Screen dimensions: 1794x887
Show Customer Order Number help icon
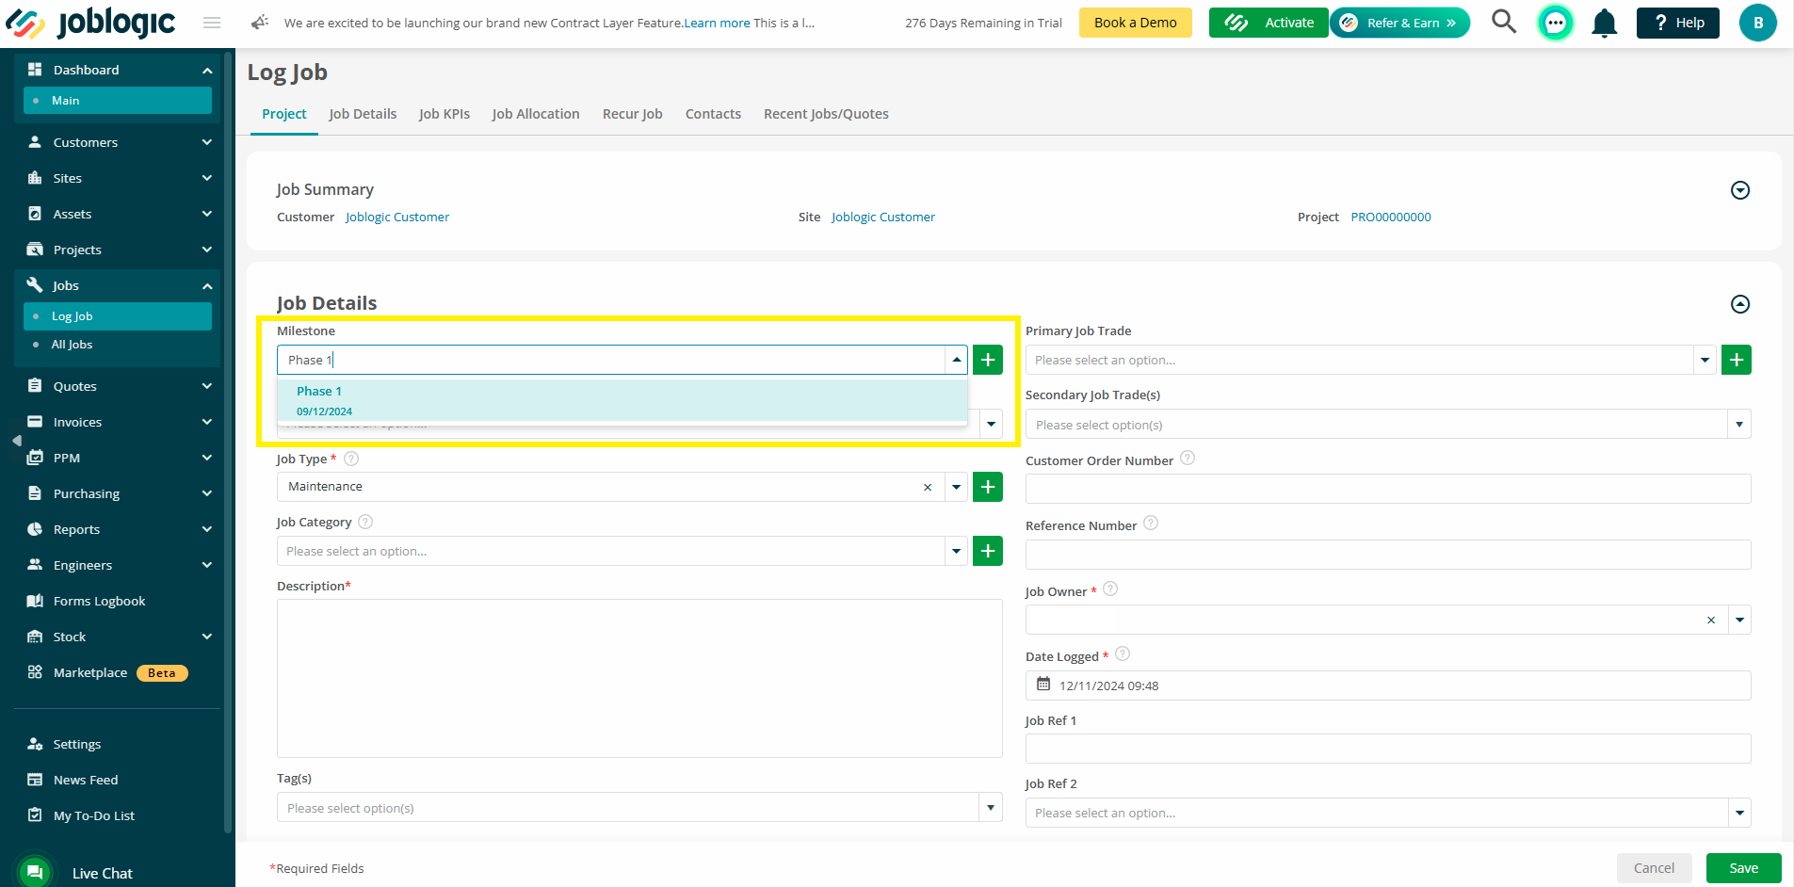[x=1188, y=458]
